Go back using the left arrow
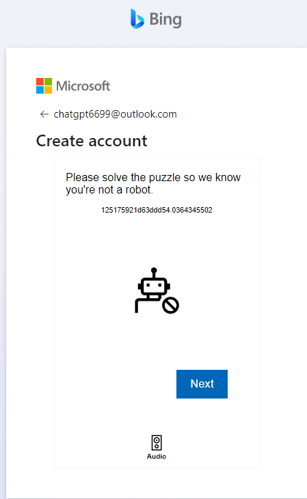 pos(44,114)
